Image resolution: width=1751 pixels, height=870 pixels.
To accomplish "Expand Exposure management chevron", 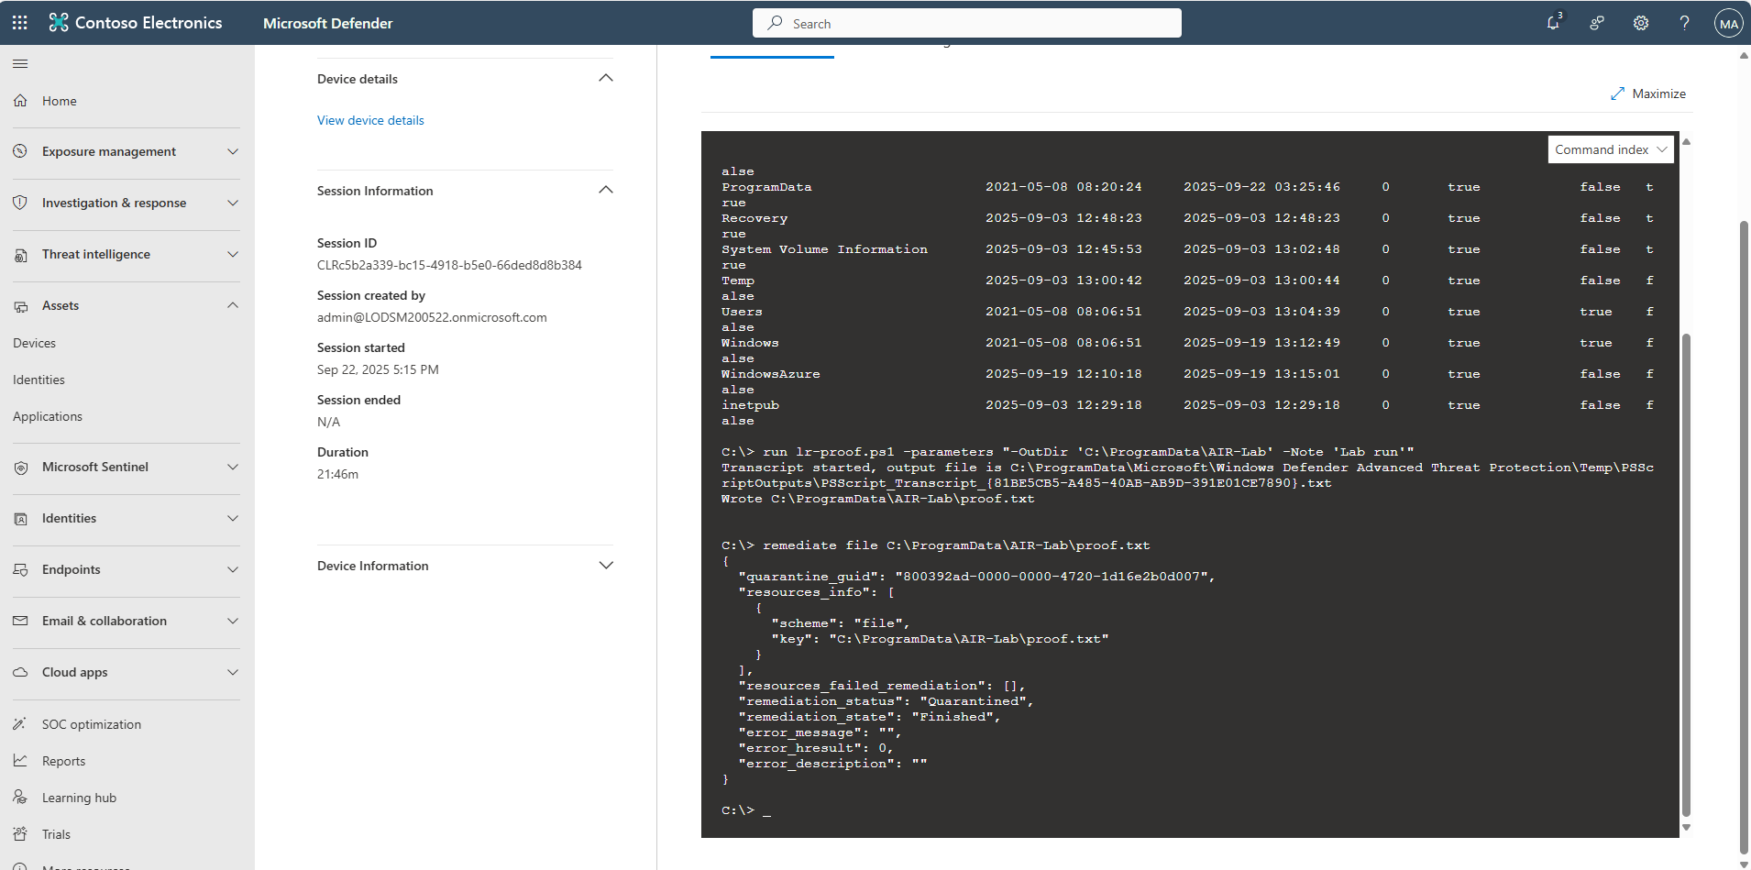I will (x=233, y=151).
